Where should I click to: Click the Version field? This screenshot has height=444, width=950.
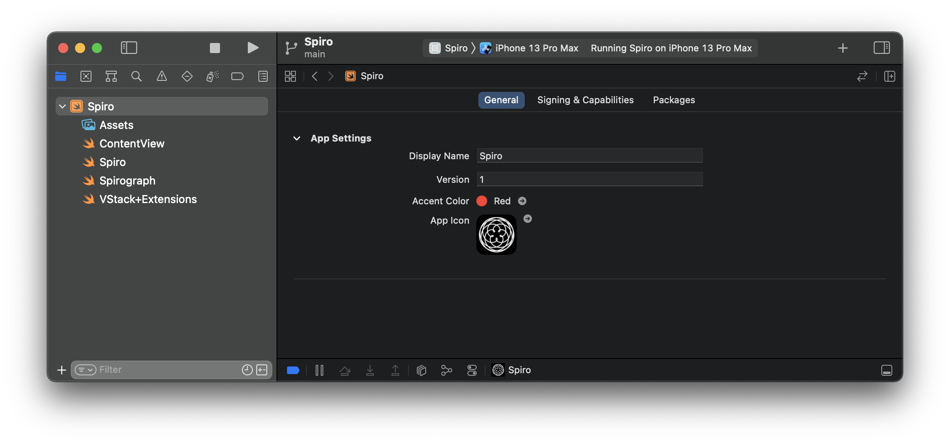click(x=590, y=179)
